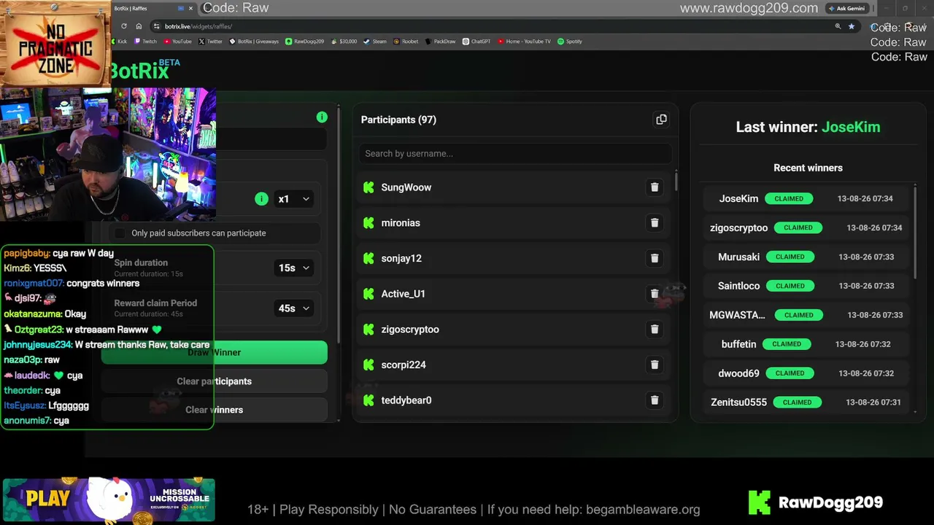Click the CLAIMED badge for buffetin
The height and width of the screenshot is (525, 934).
coord(787,344)
